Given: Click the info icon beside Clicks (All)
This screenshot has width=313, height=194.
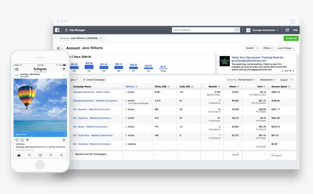Looking at the screenshot, I should click(168, 87).
